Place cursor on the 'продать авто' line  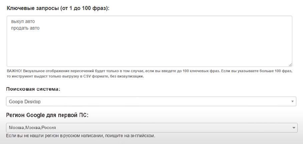(25, 28)
